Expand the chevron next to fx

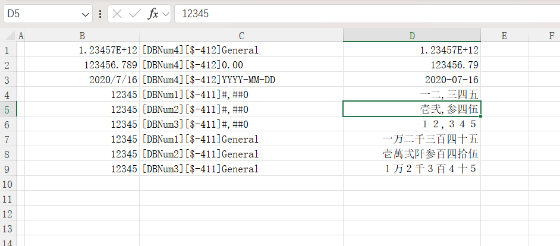[x=165, y=14]
